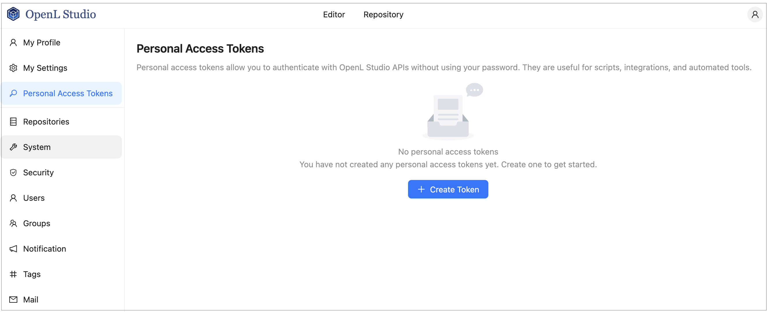Click the Notification megaphone icon

coord(13,248)
